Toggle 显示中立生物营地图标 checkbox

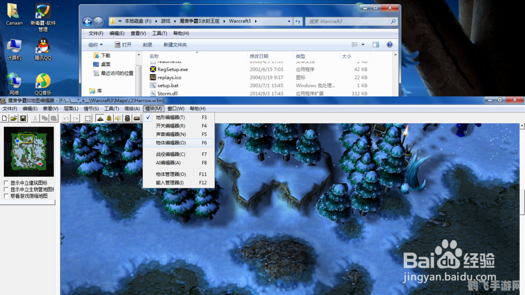(x=6, y=189)
